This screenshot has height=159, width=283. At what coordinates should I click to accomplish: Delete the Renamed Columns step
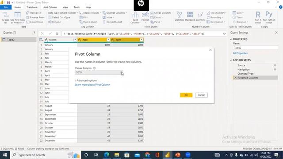[235, 78]
